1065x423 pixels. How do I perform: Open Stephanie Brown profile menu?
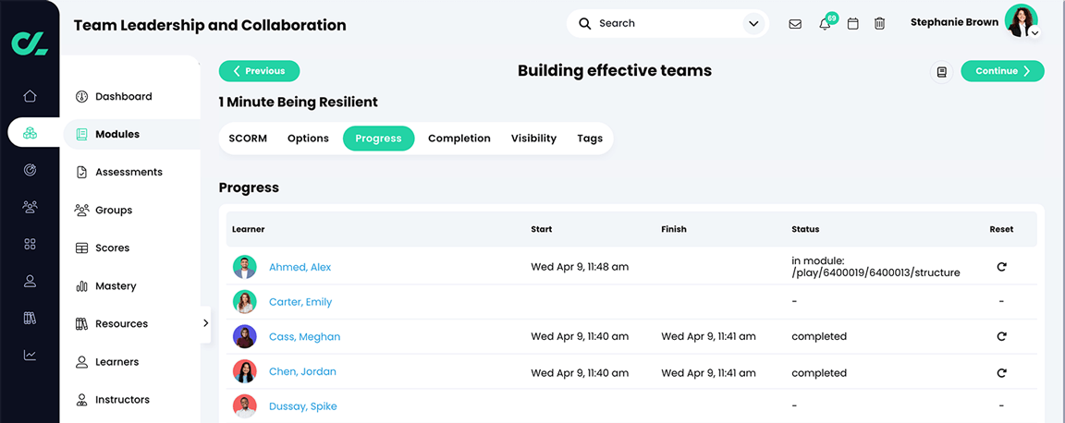1021,21
